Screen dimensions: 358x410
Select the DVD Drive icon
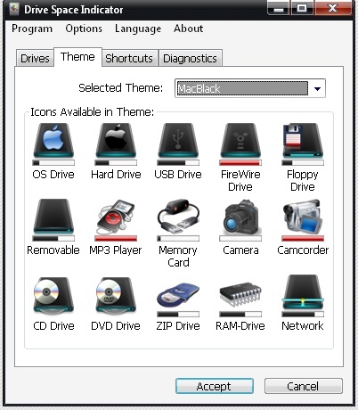tap(116, 295)
